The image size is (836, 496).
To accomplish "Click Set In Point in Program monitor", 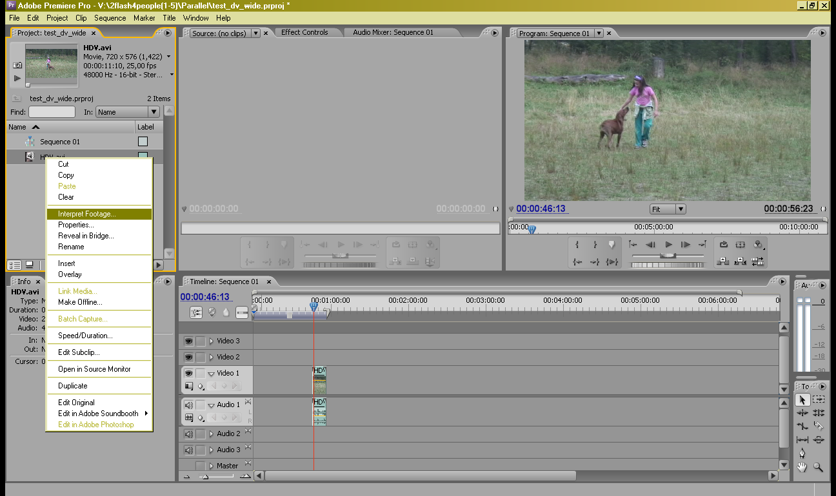I will (577, 245).
